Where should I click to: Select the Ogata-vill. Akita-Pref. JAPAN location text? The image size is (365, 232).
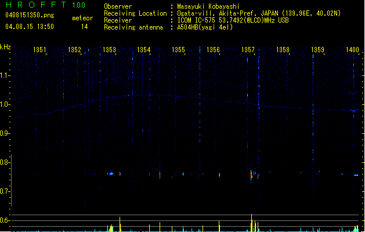(x=259, y=13)
